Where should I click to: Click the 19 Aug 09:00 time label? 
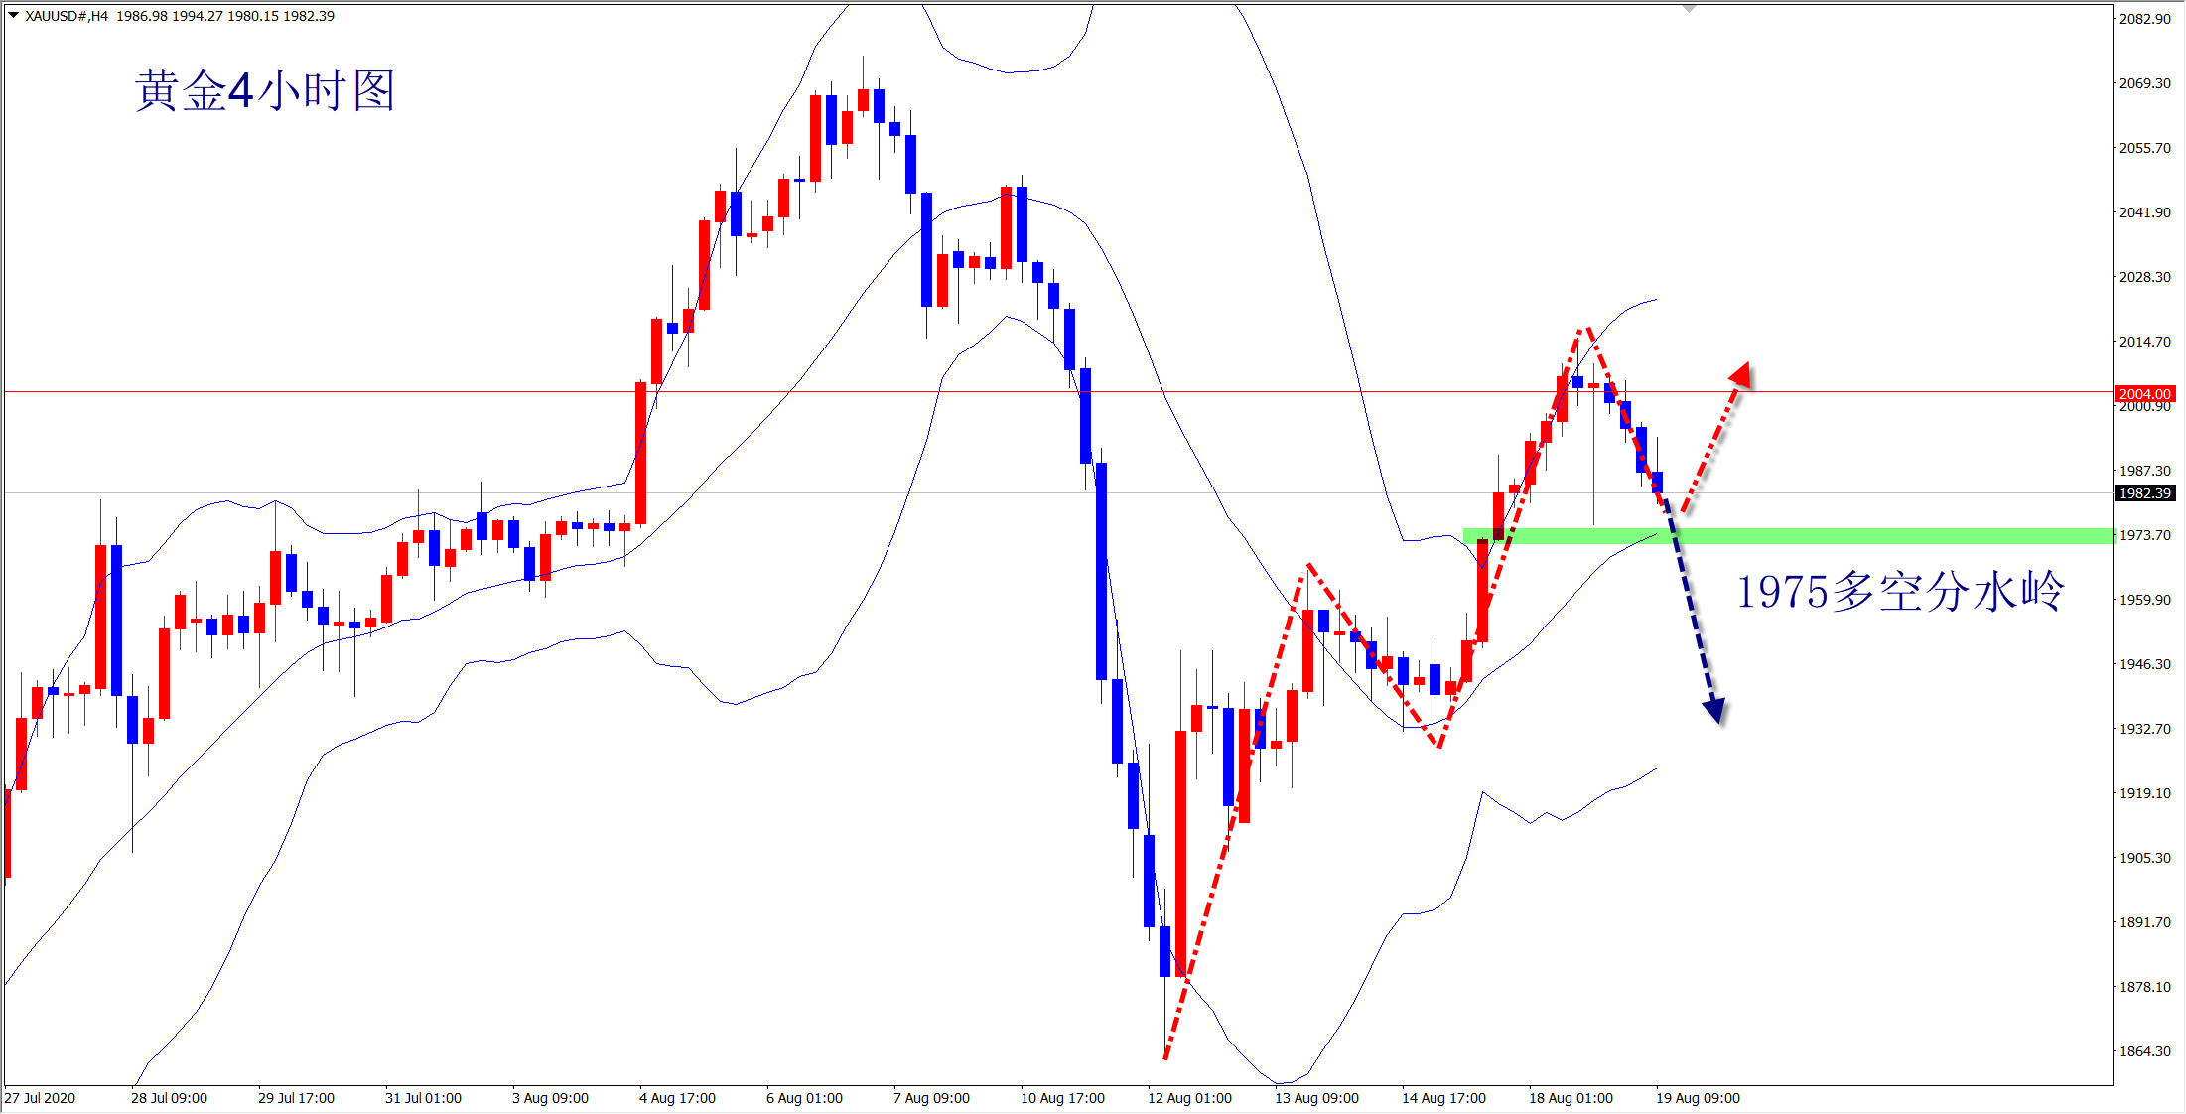pos(1698,1098)
